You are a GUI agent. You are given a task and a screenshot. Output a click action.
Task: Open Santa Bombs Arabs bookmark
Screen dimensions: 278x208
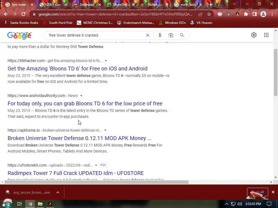21,23
